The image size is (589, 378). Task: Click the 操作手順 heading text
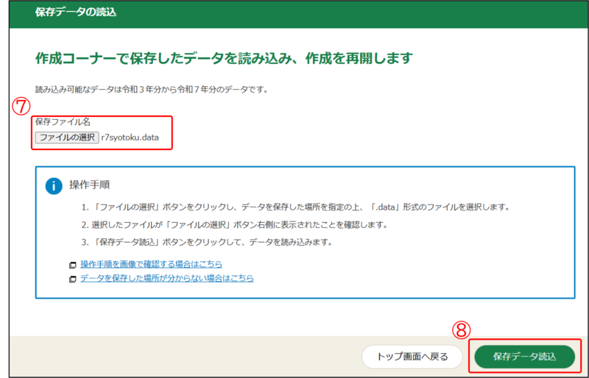point(90,185)
